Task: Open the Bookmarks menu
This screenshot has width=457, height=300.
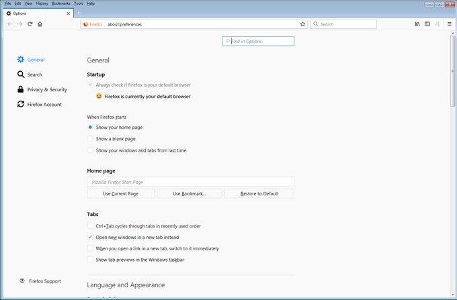Action: click(x=61, y=3)
